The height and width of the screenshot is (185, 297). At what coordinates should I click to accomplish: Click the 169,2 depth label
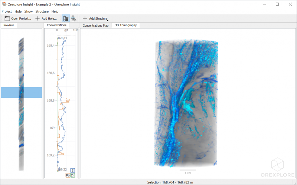click(x=51, y=155)
